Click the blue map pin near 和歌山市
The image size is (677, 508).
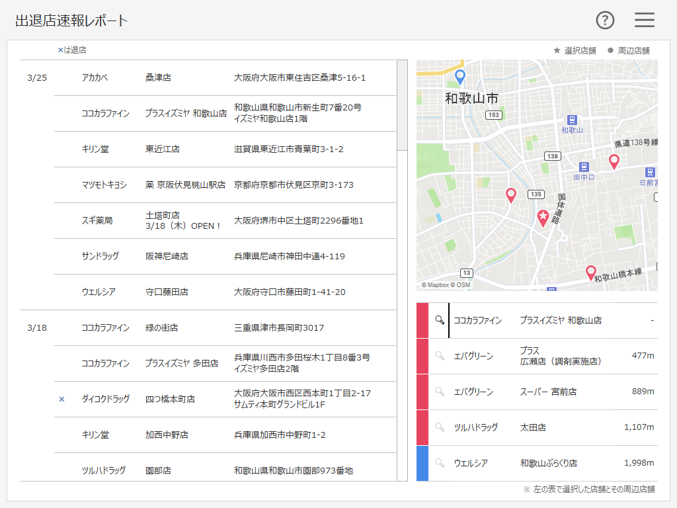(x=460, y=77)
